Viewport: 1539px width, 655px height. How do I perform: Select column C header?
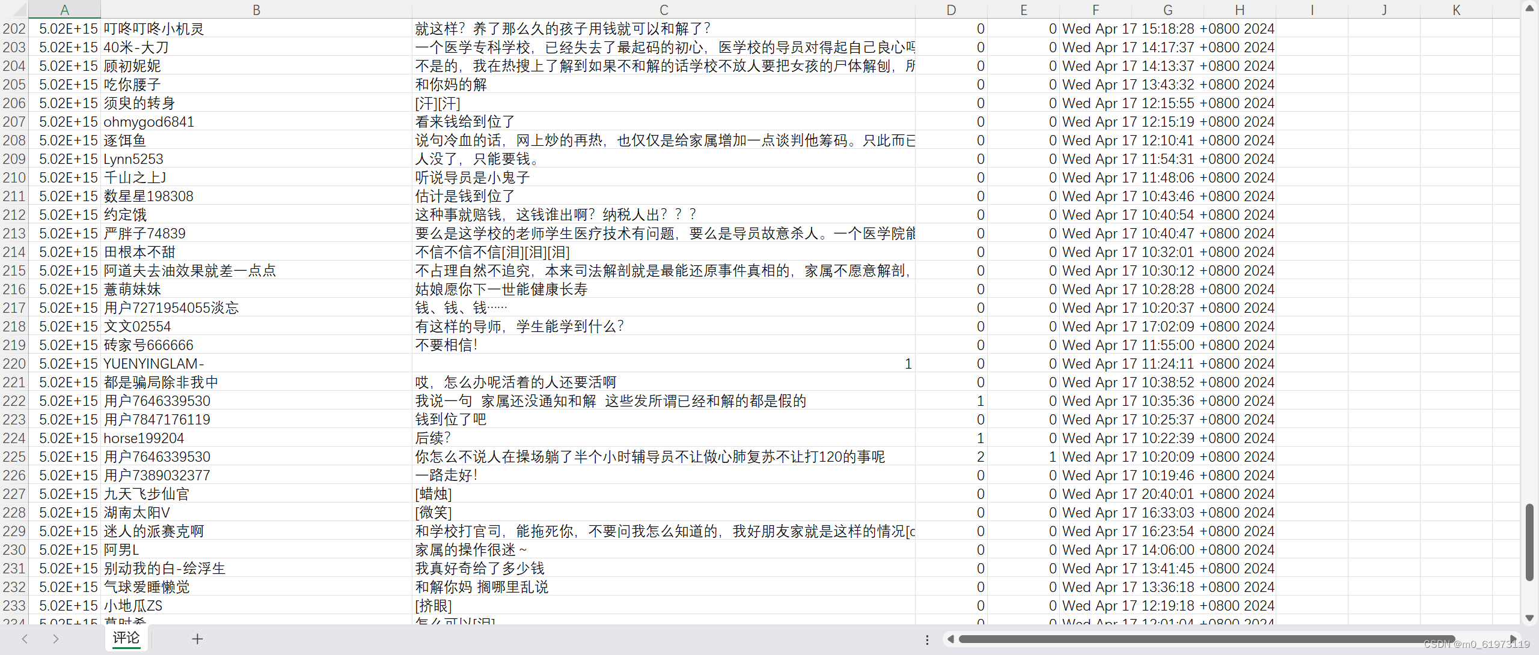[664, 10]
